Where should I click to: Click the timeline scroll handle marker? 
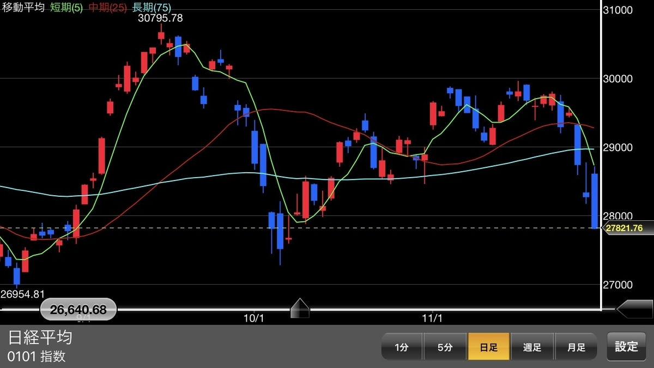pyautogui.click(x=300, y=308)
